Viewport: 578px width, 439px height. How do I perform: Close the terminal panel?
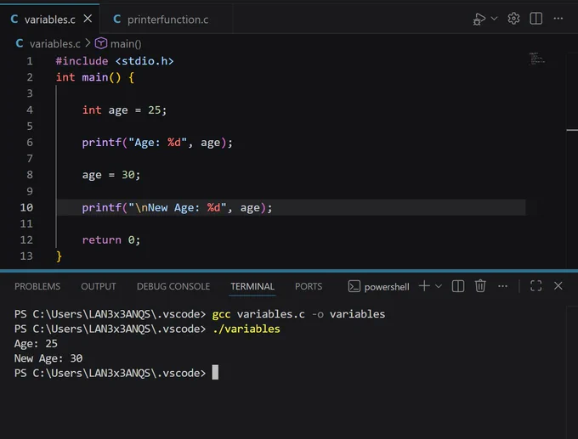(x=558, y=286)
